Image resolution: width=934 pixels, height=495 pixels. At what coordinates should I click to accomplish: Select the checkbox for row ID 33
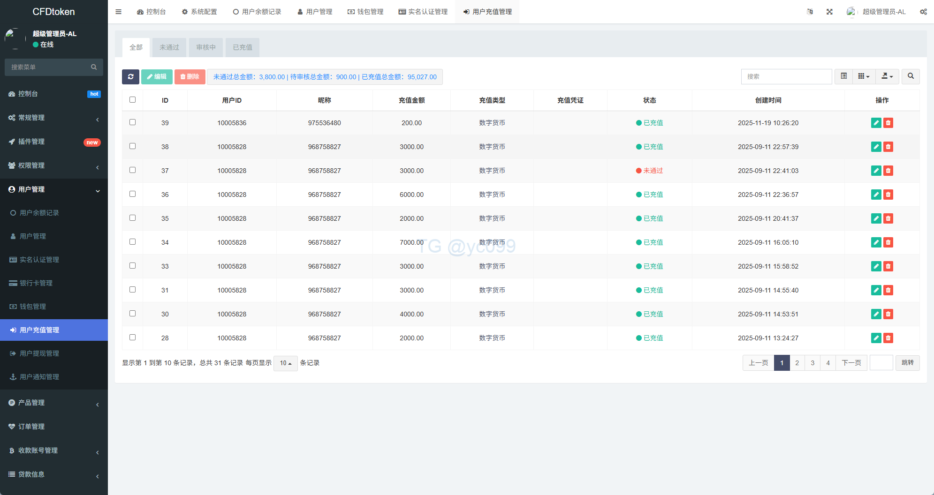[132, 266]
